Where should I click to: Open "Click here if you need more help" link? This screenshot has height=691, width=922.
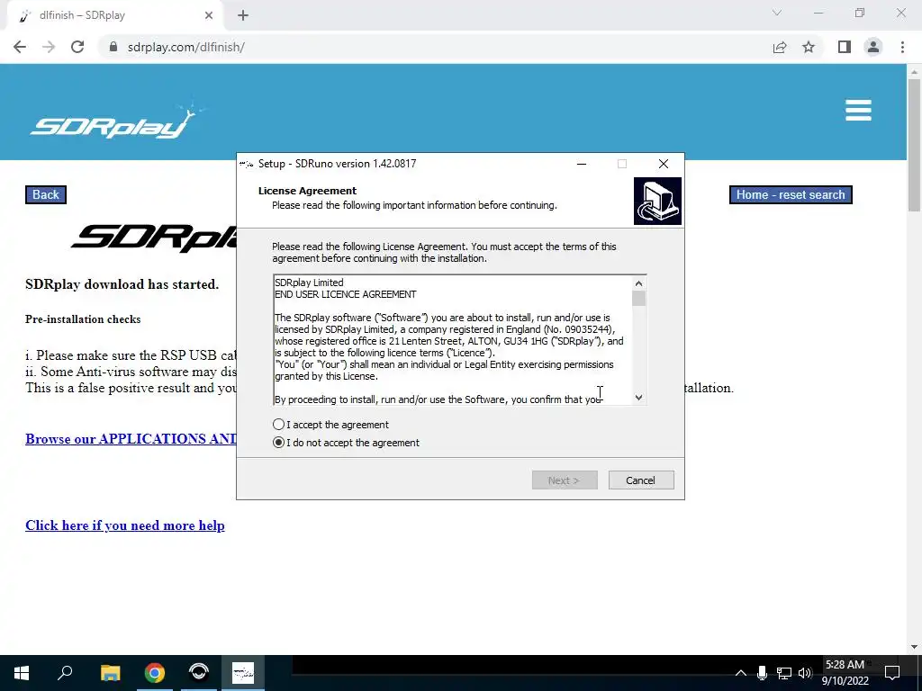[124, 525]
